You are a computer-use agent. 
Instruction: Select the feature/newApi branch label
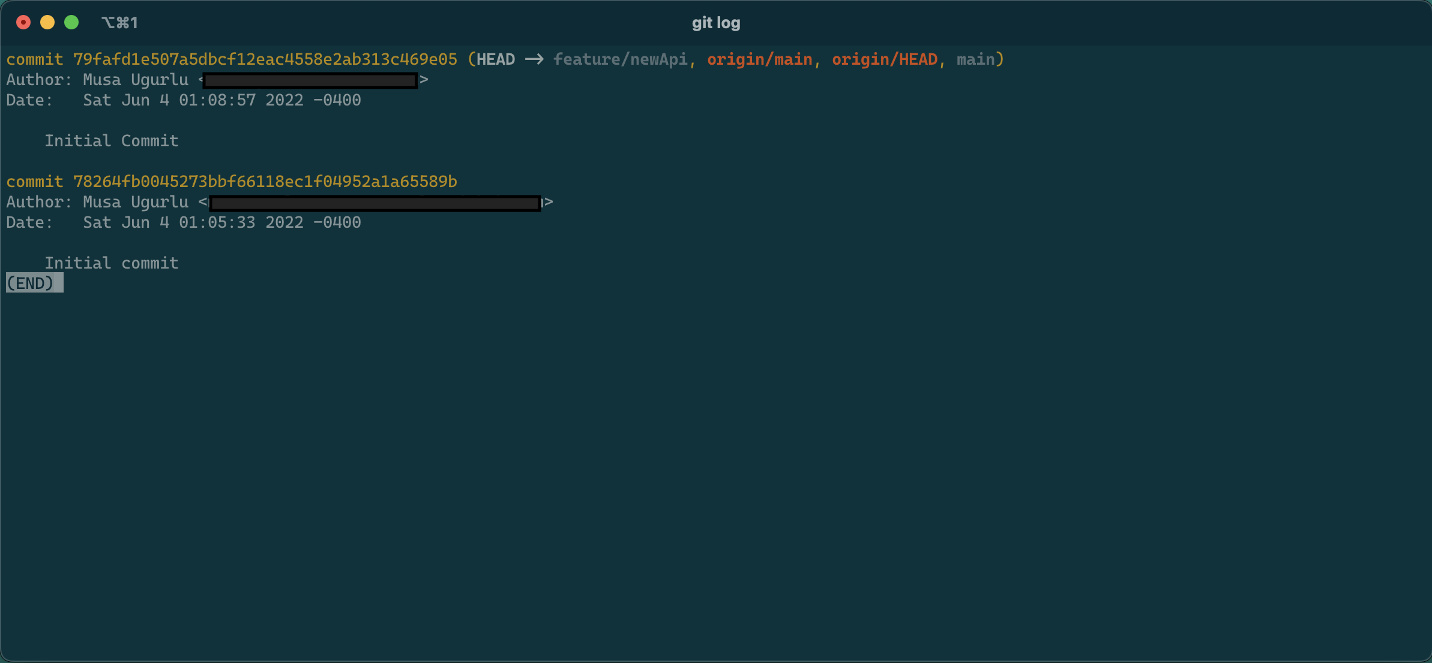(621, 59)
